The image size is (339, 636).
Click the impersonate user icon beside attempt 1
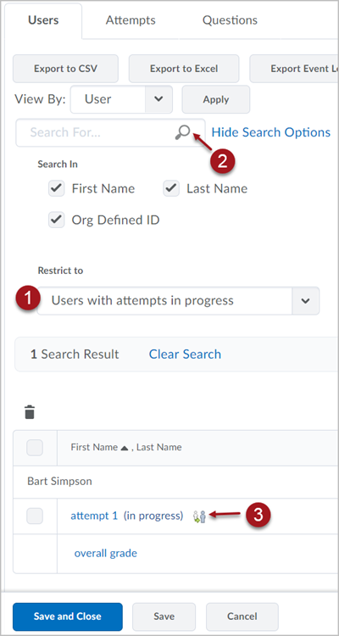pos(199,516)
